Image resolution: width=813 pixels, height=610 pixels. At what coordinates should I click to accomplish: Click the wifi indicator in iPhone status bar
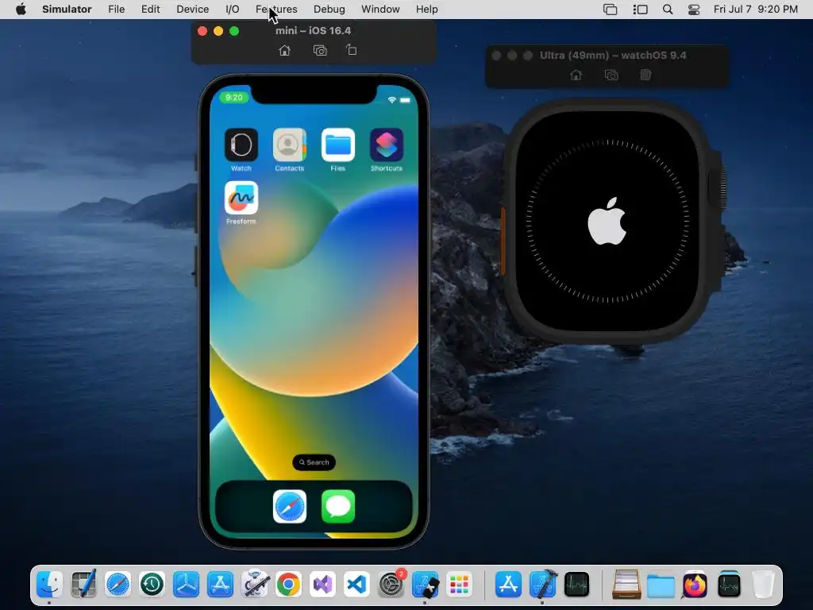coord(392,99)
